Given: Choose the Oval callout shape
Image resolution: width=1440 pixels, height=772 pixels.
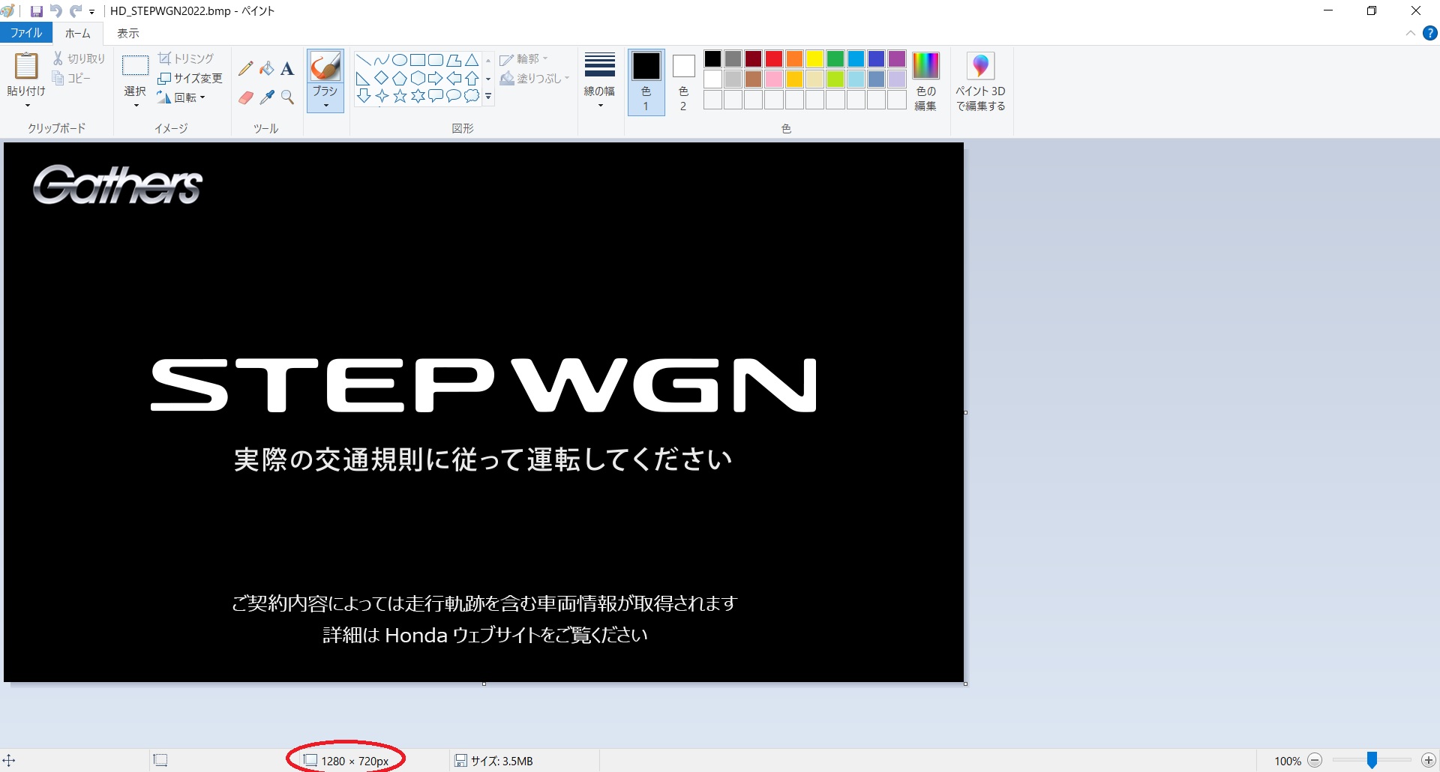Looking at the screenshot, I should pos(454,95).
